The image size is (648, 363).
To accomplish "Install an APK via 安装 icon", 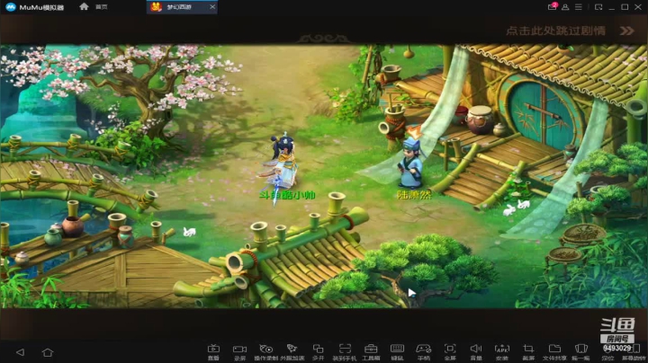I will (x=502, y=352).
